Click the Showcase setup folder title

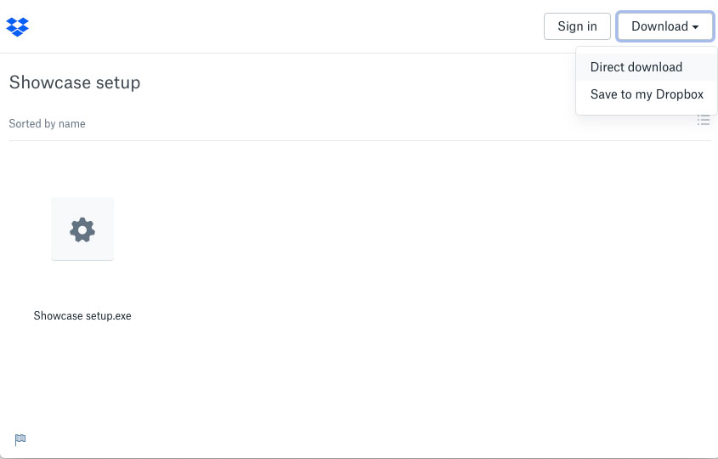[75, 82]
